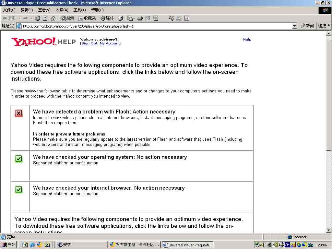Screen dimensions: 332x249
Task: Click the red X Flash problem icon
Action: click(x=18, y=113)
